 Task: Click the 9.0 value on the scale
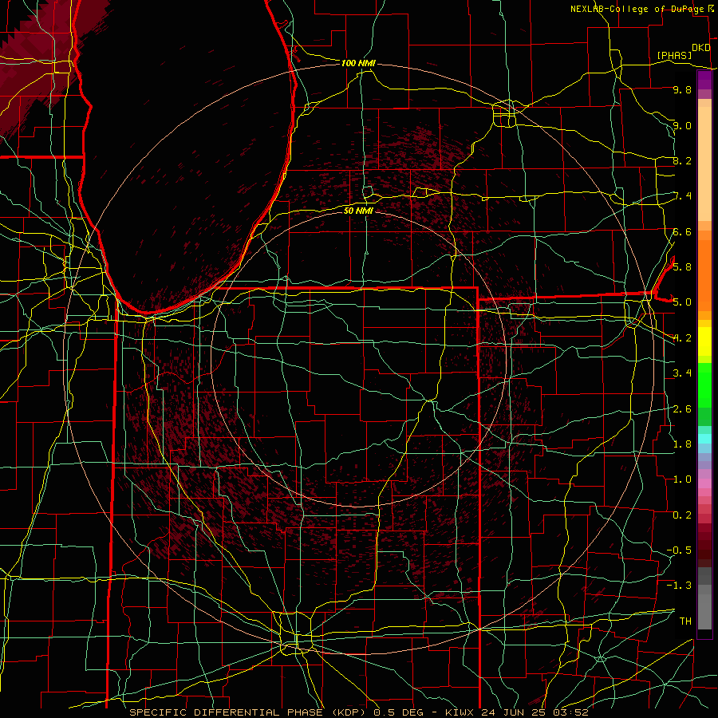(x=682, y=125)
